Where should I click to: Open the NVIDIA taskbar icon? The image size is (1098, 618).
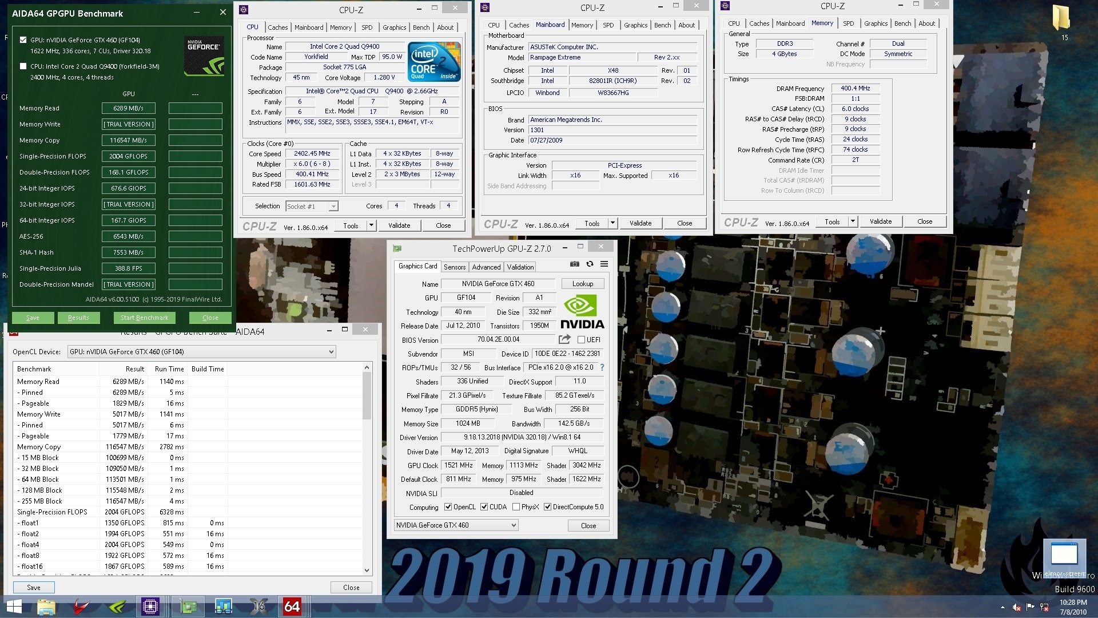coord(116,607)
